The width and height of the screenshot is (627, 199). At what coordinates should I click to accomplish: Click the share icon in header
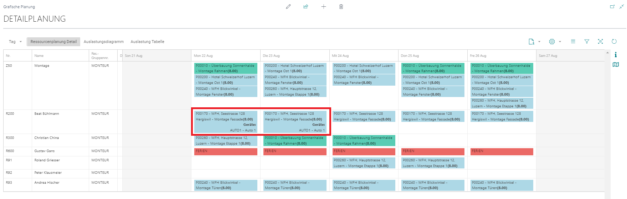(x=306, y=7)
